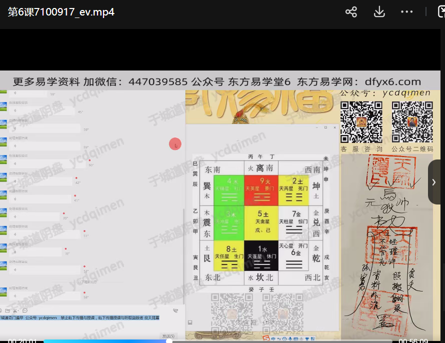Click the 发送 send button in chat
445x343 pixels.
(x=167, y=336)
